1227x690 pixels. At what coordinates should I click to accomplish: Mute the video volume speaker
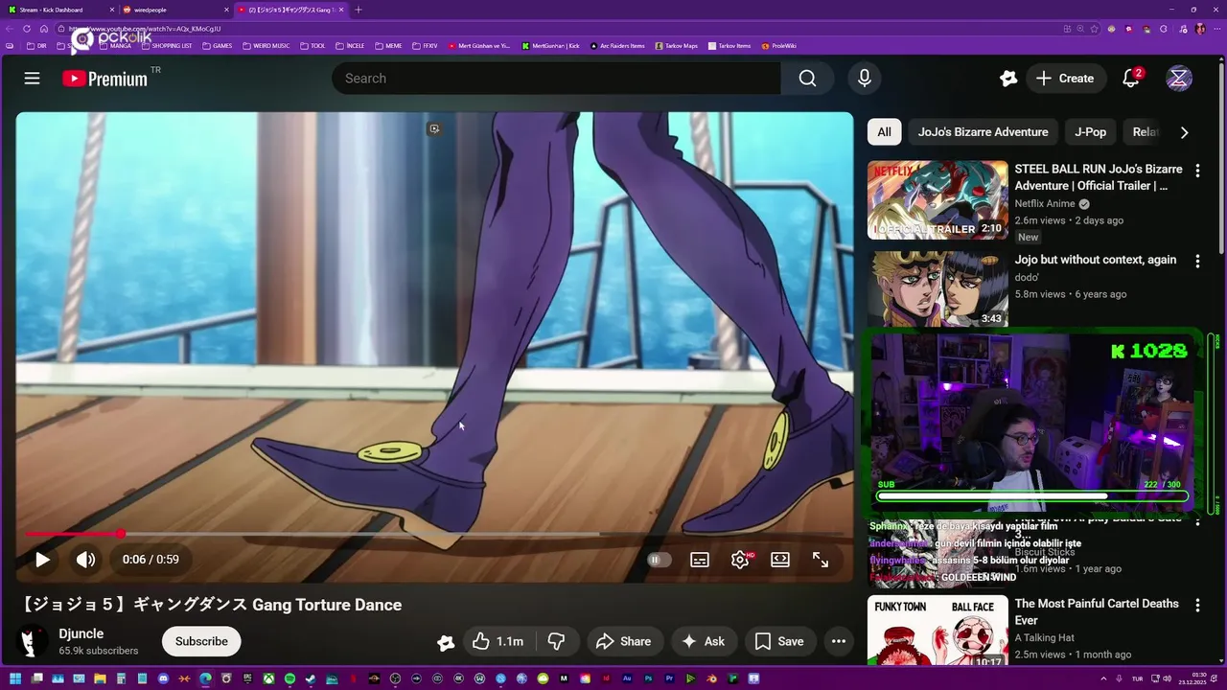pyautogui.click(x=86, y=560)
